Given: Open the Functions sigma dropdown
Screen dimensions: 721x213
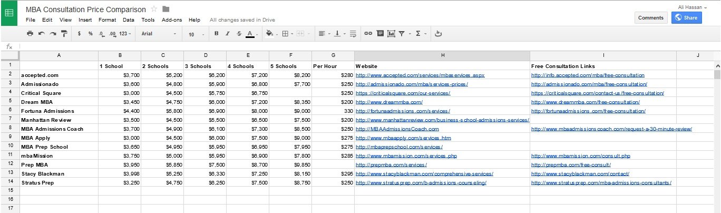Looking at the screenshot, I should pyautogui.click(x=421, y=33).
